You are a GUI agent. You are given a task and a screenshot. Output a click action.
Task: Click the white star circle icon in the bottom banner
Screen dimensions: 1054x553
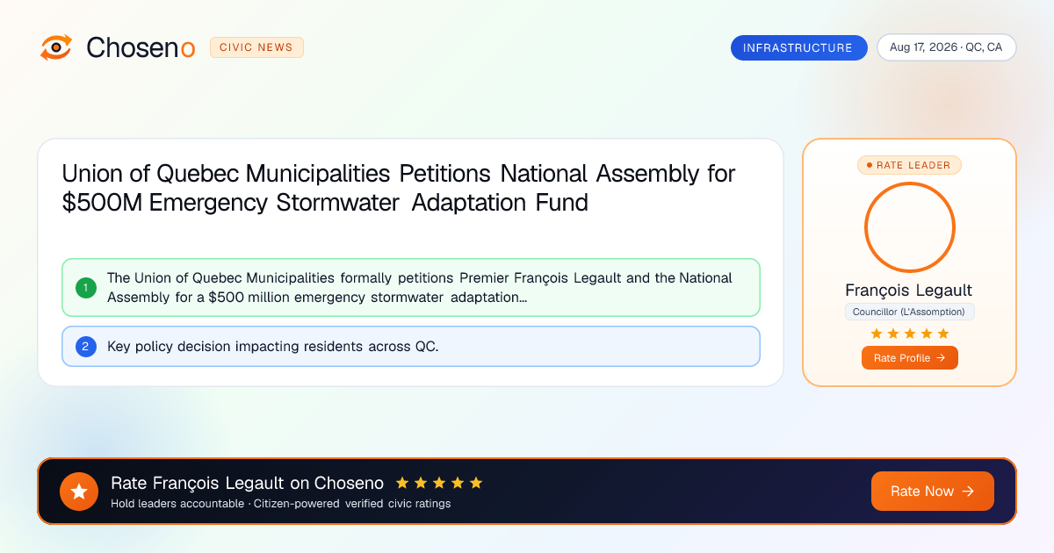(x=79, y=492)
